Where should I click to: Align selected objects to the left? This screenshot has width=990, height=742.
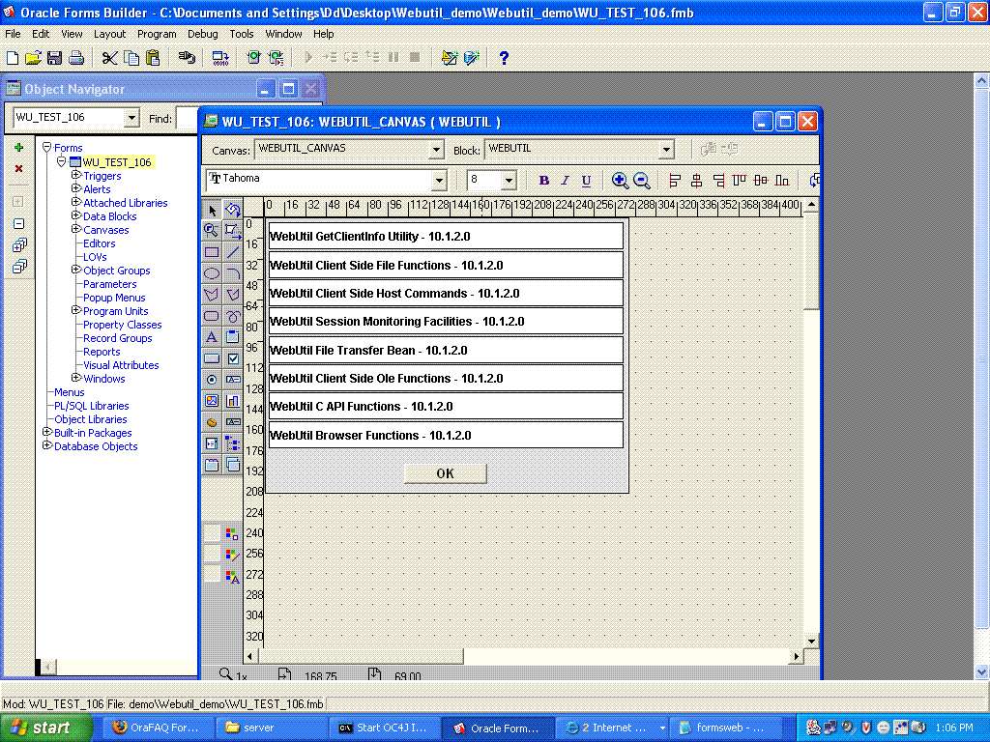click(x=675, y=181)
